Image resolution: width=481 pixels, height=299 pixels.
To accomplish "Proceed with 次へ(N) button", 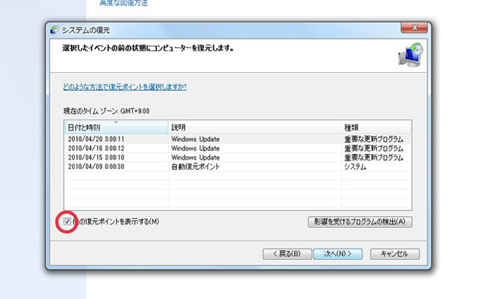I will pos(338,254).
